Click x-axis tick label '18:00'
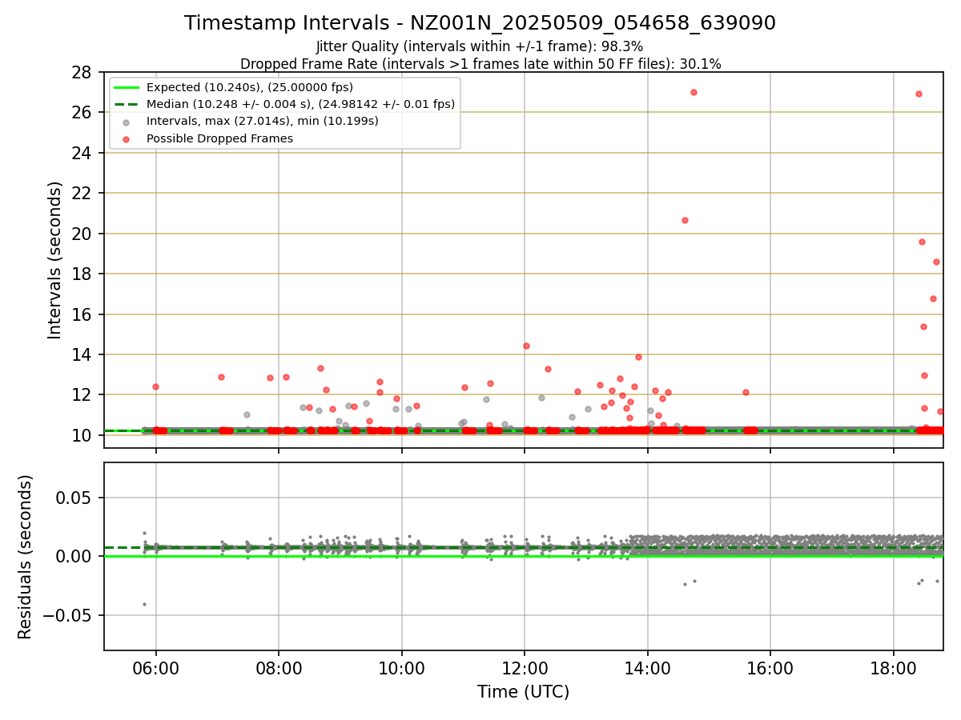 click(x=893, y=667)
